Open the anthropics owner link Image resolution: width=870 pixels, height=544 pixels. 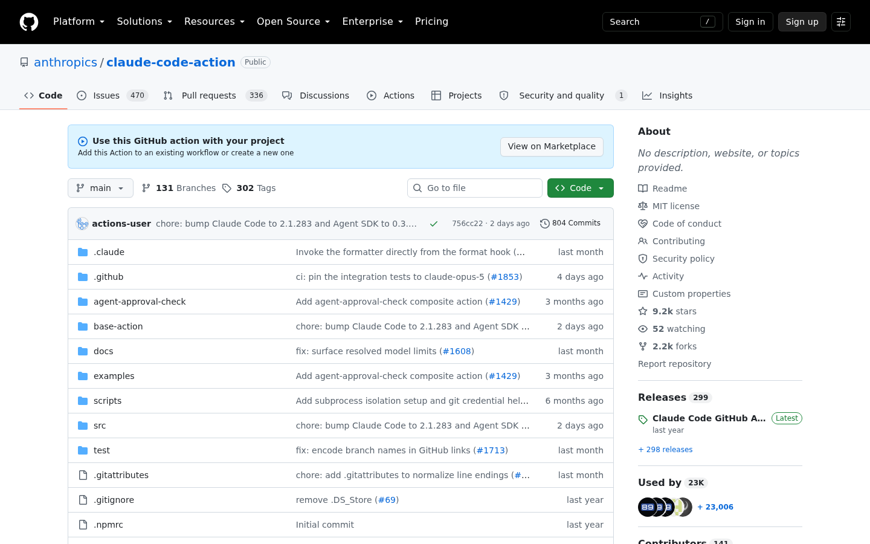[65, 62]
